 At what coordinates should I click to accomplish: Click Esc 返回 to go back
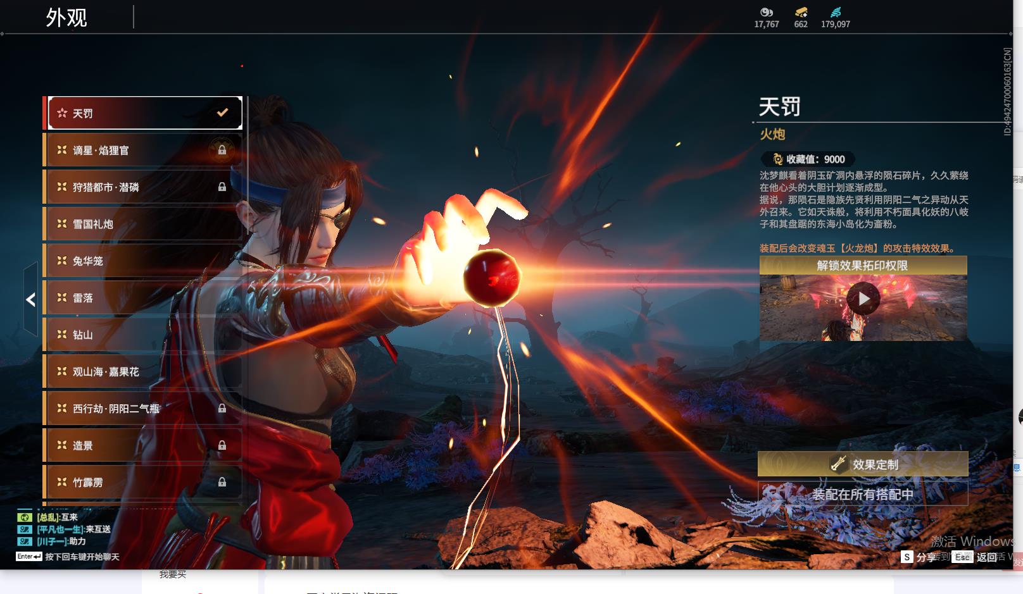coord(976,557)
